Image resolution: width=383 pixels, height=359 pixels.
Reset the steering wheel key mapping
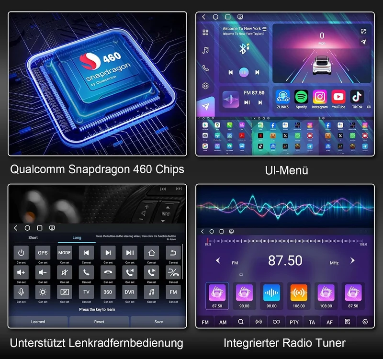[99, 322]
